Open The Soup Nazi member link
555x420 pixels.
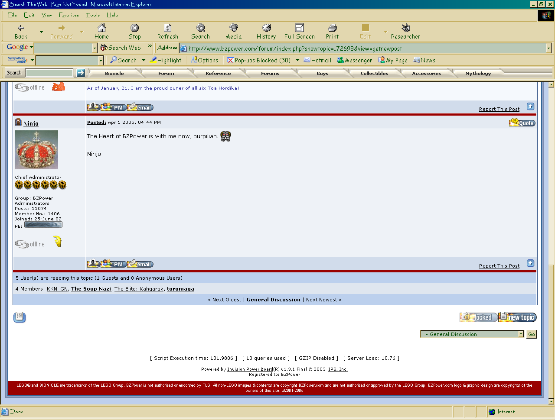click(x=91, y=289)
